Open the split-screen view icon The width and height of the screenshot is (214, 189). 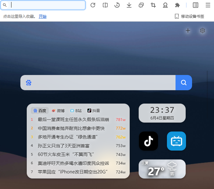click(x=105, y=5)
